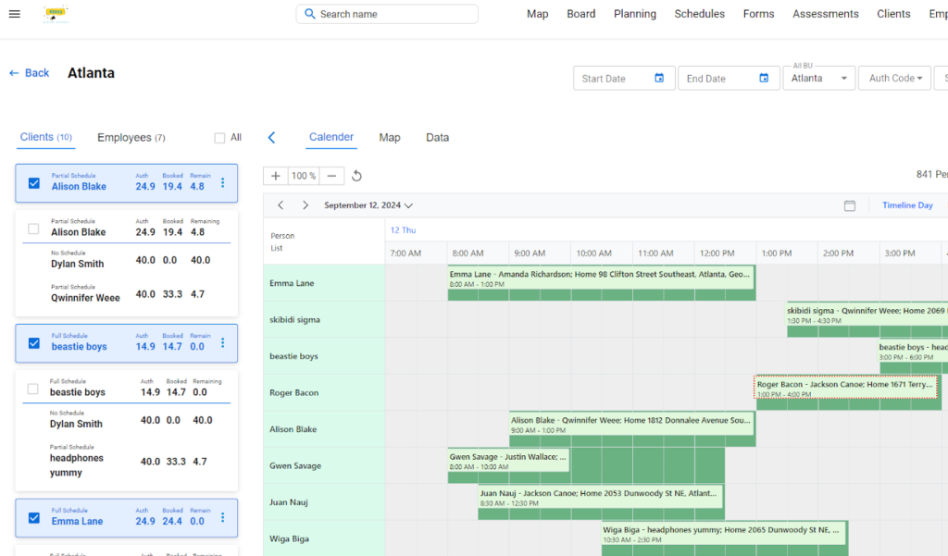Zoom in the calendar using the plus icon
Screen dimensions: 948x556
click(274, 176)
